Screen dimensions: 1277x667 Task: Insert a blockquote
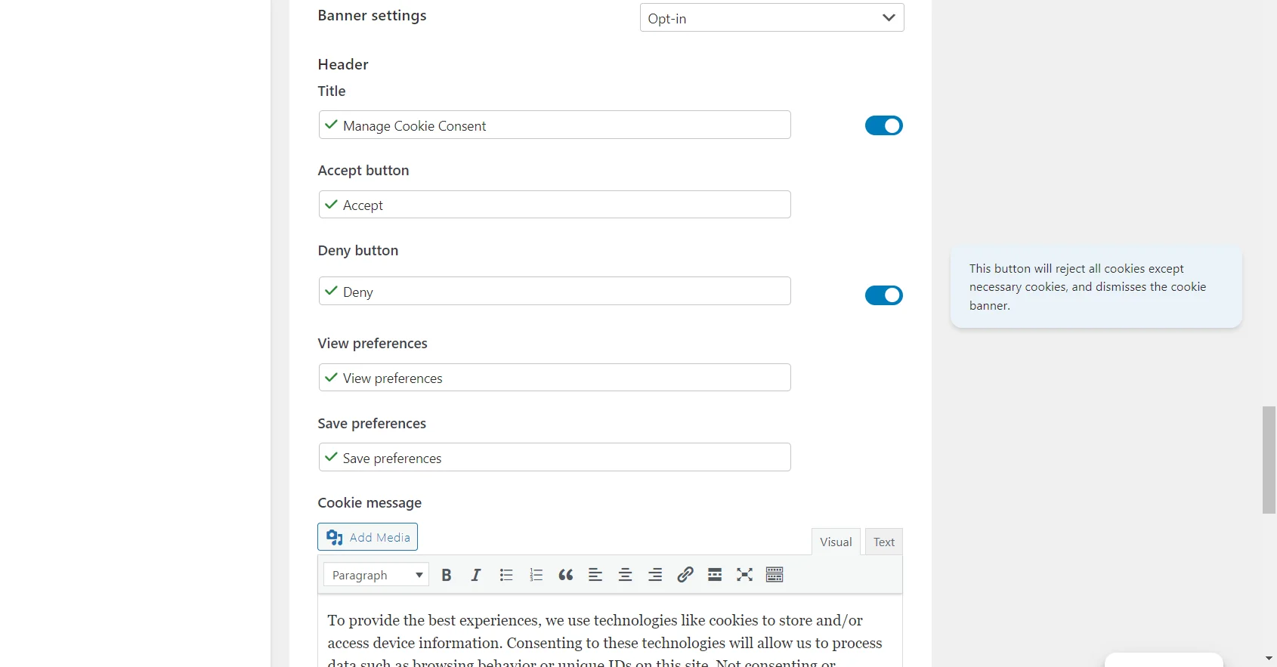[565, 574]
